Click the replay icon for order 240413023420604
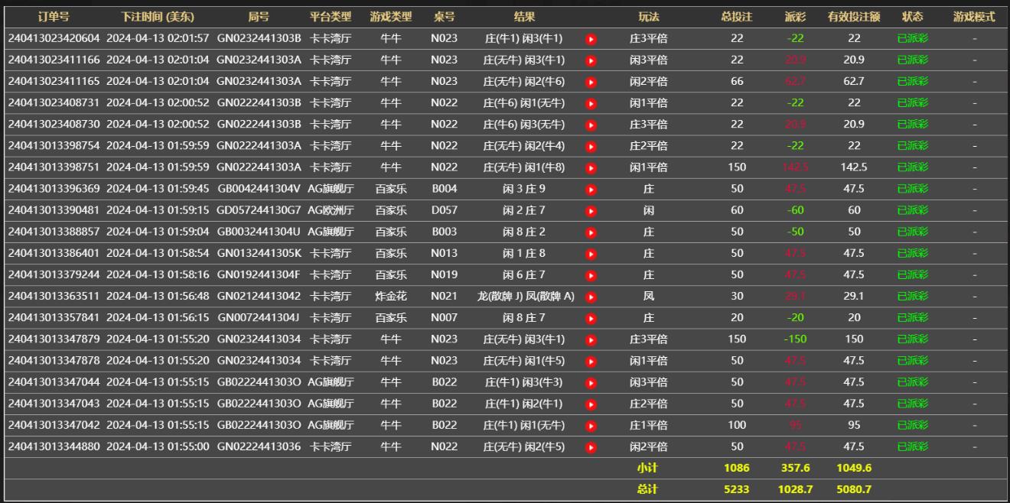 591,39
